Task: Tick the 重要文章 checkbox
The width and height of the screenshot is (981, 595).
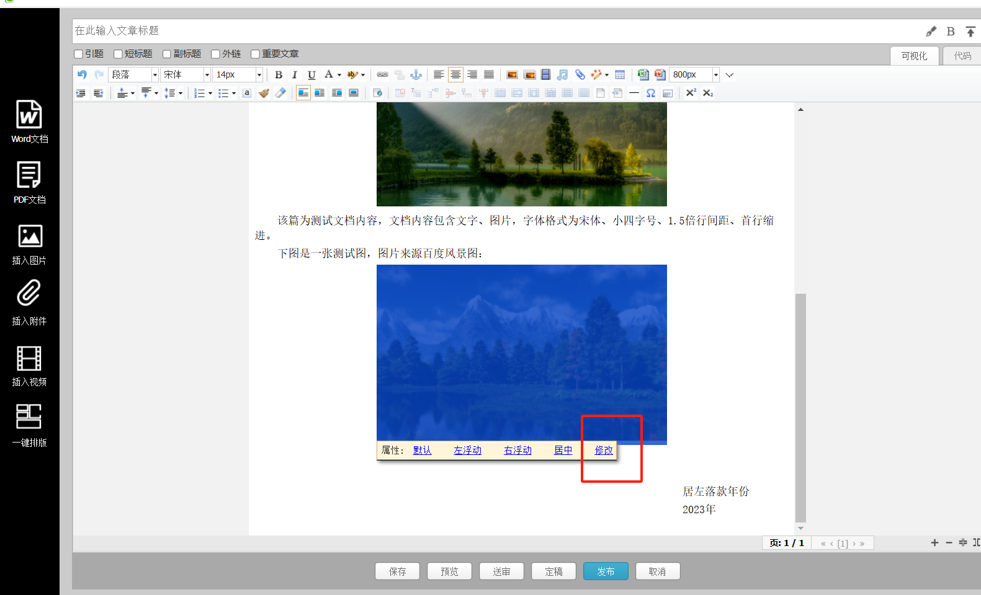Action: click(x=255, y=55)
